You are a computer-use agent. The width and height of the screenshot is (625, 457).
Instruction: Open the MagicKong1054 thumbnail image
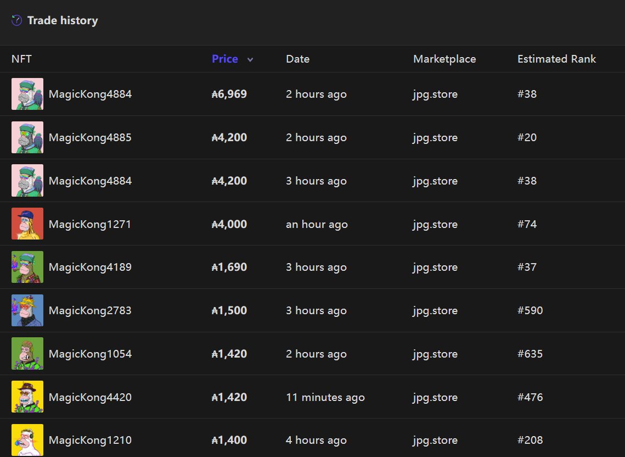click(27, 354)
